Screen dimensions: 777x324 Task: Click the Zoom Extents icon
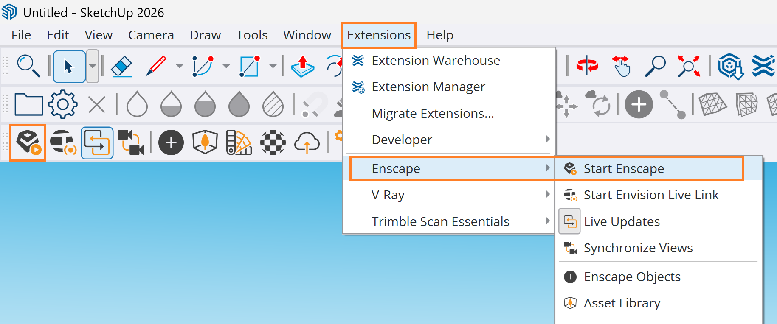[x=689, y=66]
